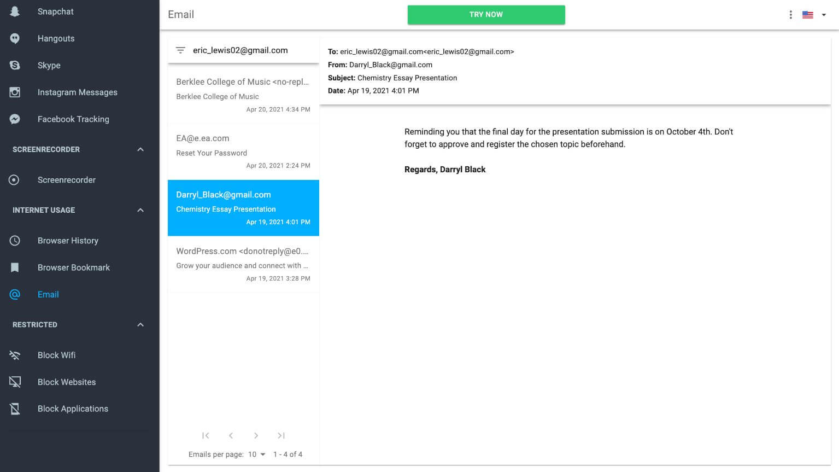This screenshot has width=839, height=472.
Task: Go to first page of emails
Action: tap(206, 435)
